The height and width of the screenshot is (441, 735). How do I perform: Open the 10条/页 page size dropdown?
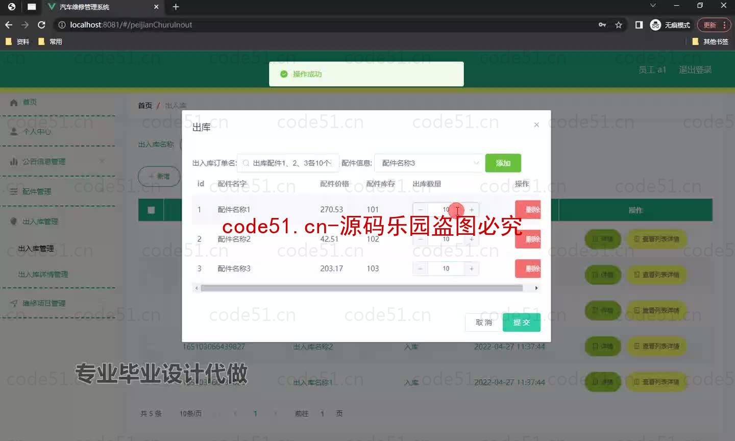tap(191, 413)
